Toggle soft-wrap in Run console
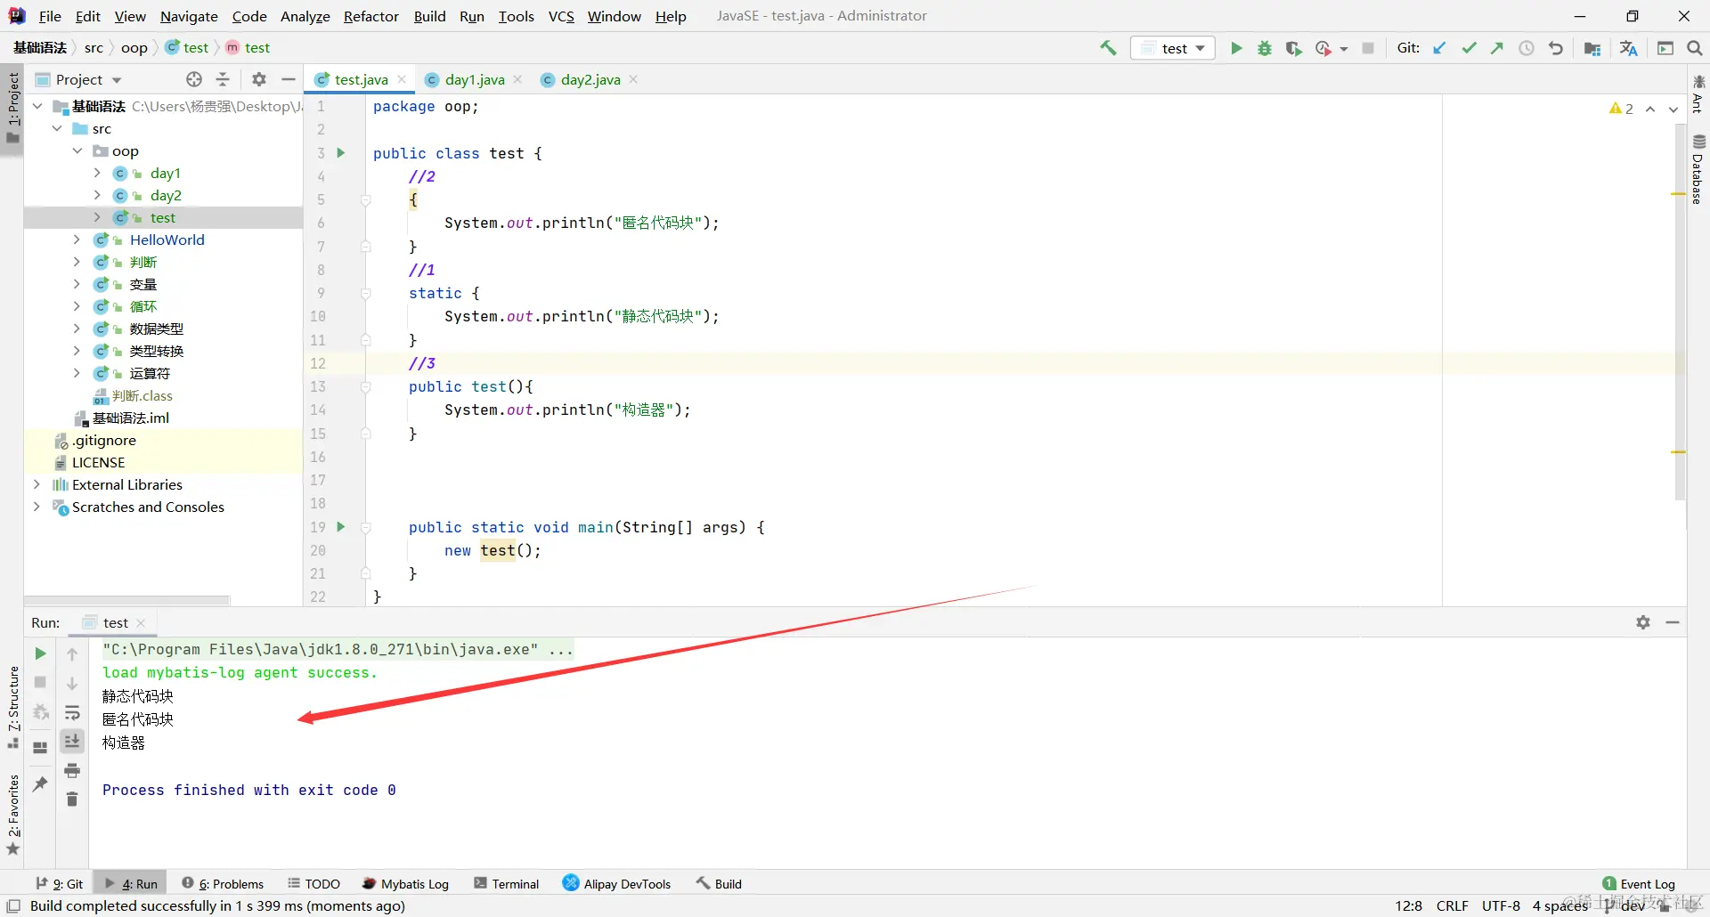The height and width of the screenshot is (917, 1710). (72, 712)
